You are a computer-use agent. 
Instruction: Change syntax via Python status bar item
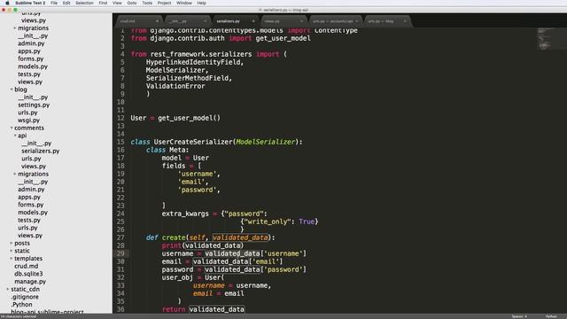[x=551, y=316]
